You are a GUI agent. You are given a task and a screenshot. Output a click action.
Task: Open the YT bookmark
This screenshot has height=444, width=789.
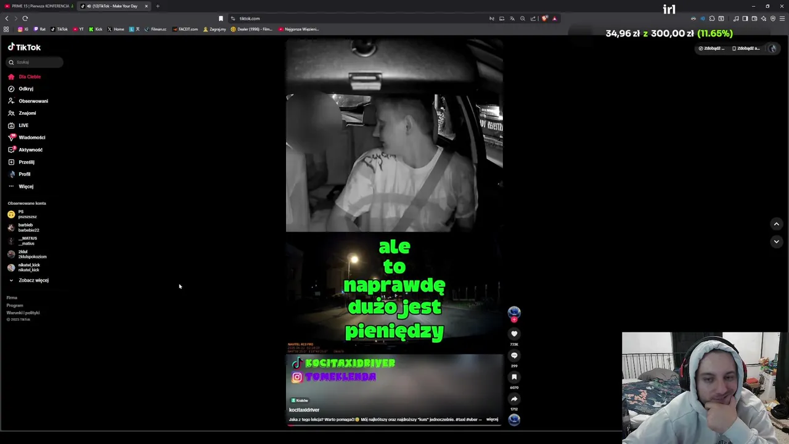click(78, 29)
